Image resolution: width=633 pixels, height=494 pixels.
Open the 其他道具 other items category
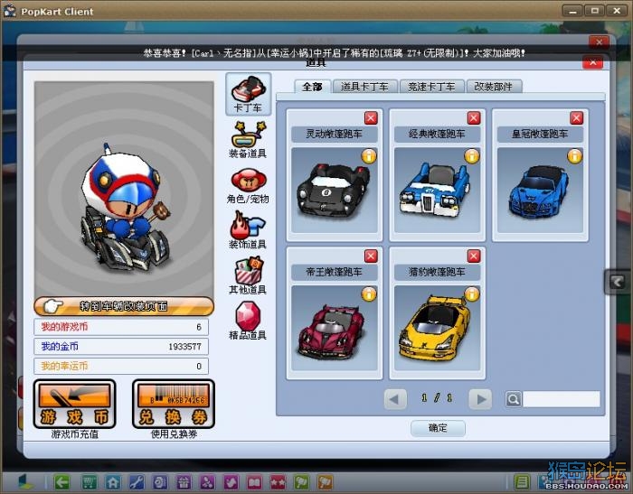click(x=249, y=275)
